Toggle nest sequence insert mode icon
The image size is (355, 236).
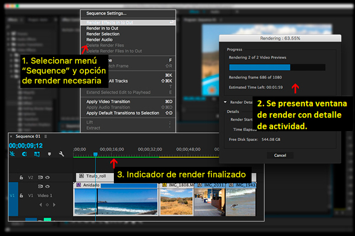(12, 154)
